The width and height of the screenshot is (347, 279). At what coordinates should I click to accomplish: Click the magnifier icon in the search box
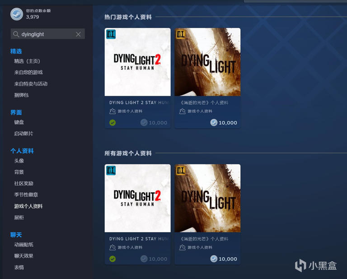[16, 34]
